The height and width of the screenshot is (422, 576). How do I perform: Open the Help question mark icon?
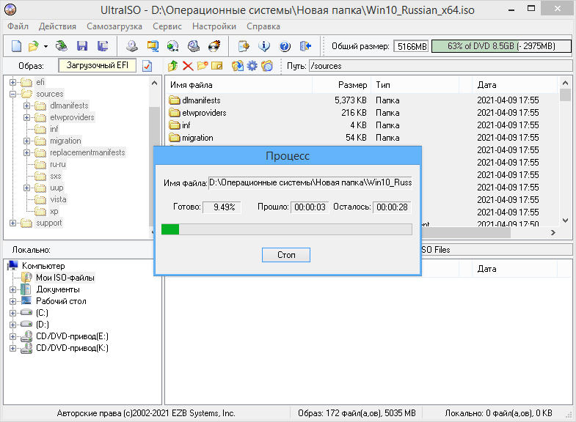pos(285,46)
